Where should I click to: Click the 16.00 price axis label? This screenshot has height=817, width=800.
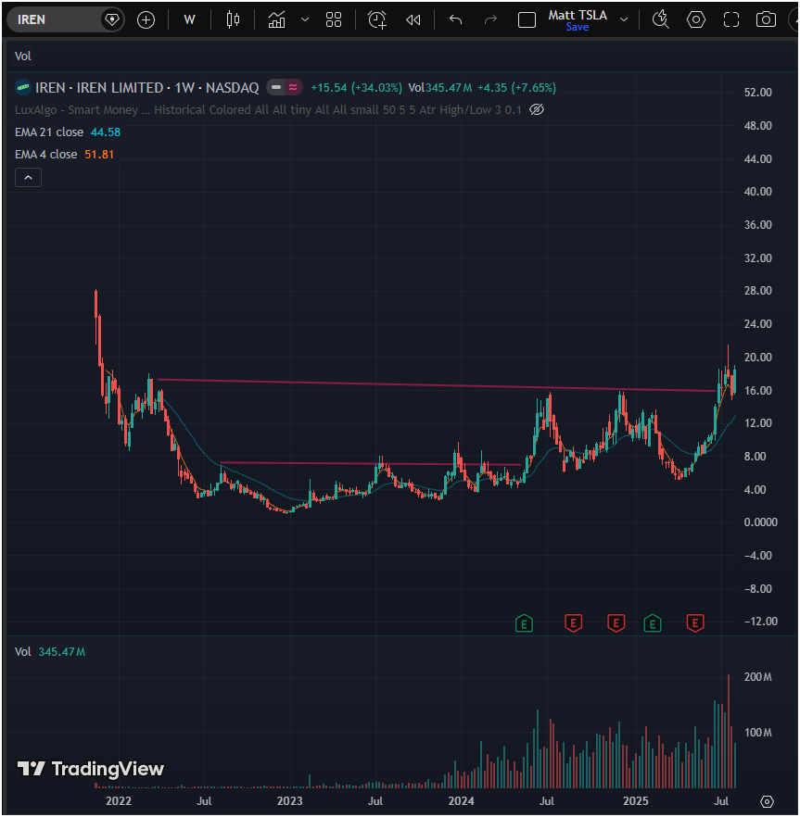pos(757,391)
